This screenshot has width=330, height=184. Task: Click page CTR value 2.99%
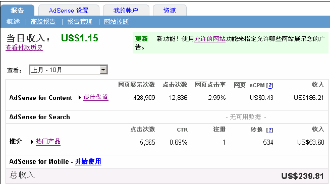217,98
